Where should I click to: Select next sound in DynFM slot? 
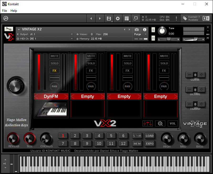[x=66, y=96]
